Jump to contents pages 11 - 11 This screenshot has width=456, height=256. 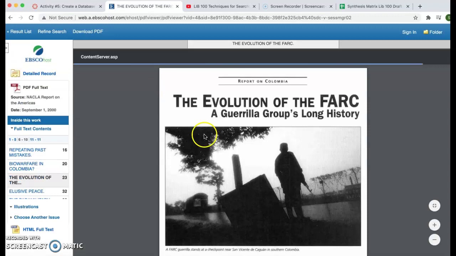click(35, 140)
